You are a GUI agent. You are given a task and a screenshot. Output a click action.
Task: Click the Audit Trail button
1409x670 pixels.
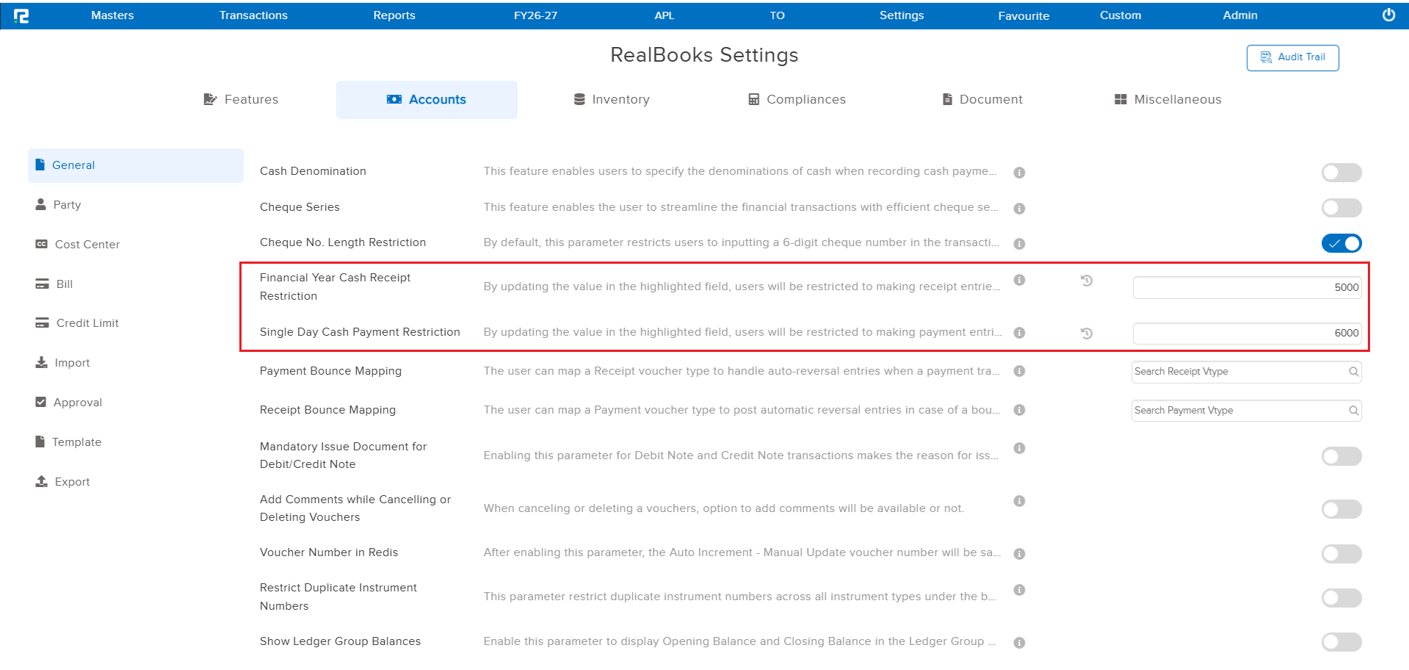(x=1292, y=57)
